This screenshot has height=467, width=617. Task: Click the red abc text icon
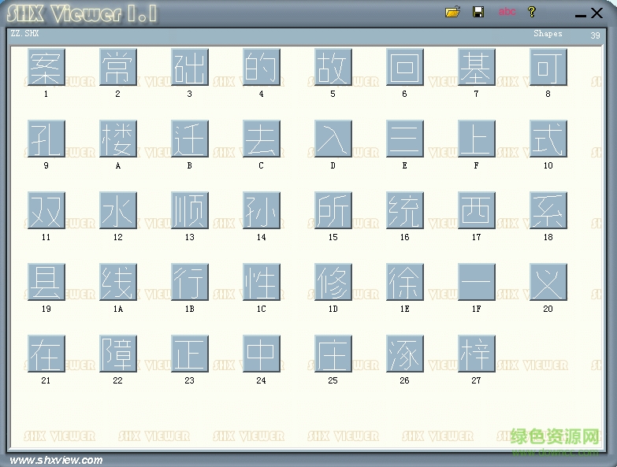coord(507,12)
